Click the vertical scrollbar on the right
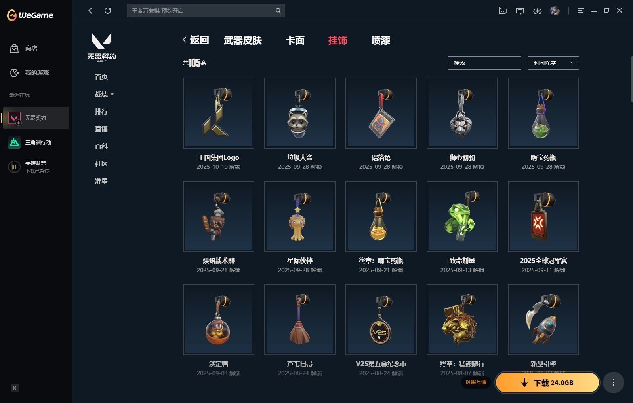 631,79
